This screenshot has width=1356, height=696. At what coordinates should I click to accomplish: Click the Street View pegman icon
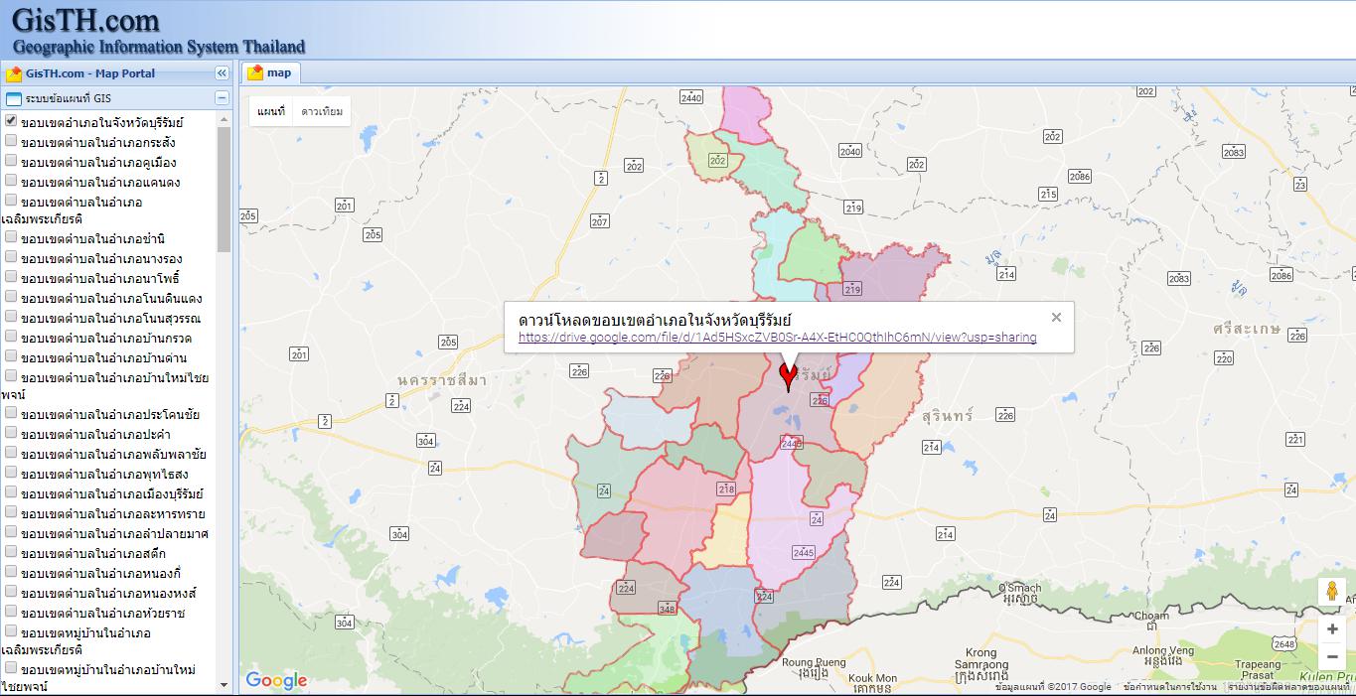[x=1332, y=591]
